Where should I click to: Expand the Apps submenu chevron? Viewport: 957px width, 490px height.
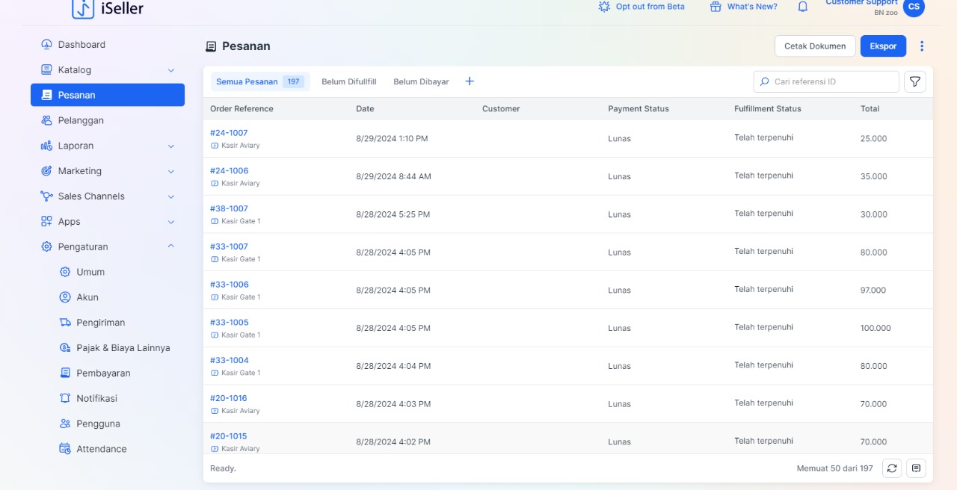[x=171, y=222]
